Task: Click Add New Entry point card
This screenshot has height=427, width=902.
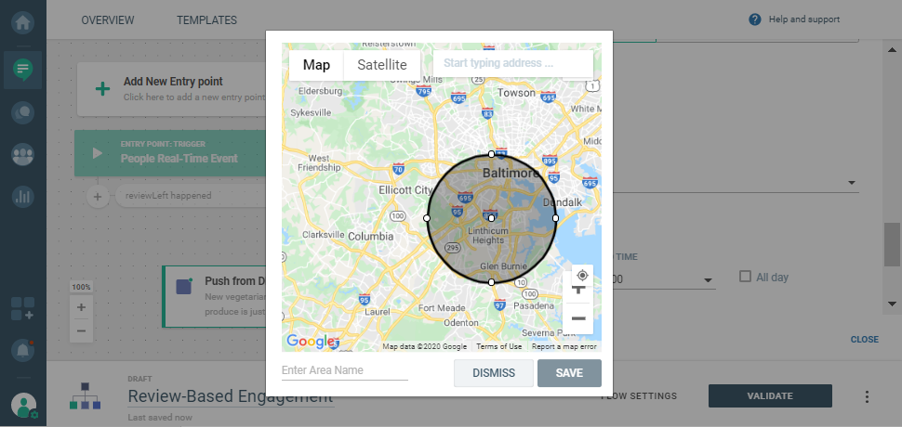Action: tap(171, 89)
